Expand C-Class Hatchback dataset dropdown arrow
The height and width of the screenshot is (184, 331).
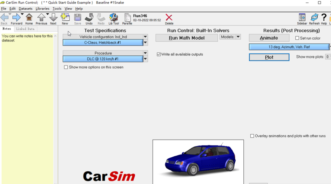pyautogui.click(x=146, y=43)
